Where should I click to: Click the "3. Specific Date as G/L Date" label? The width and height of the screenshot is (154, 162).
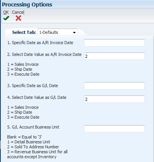point(33,86)
